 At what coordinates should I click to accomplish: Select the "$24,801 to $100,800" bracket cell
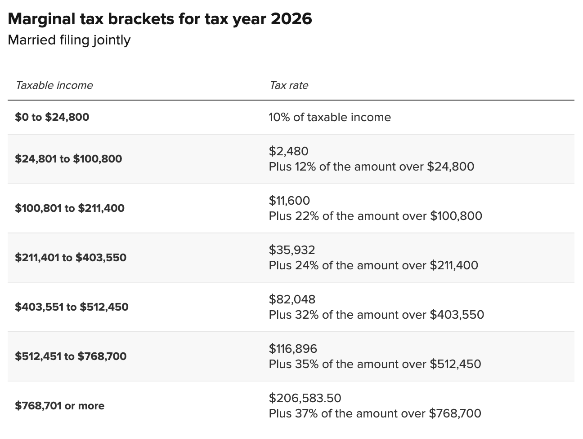[x=68, y=159]
